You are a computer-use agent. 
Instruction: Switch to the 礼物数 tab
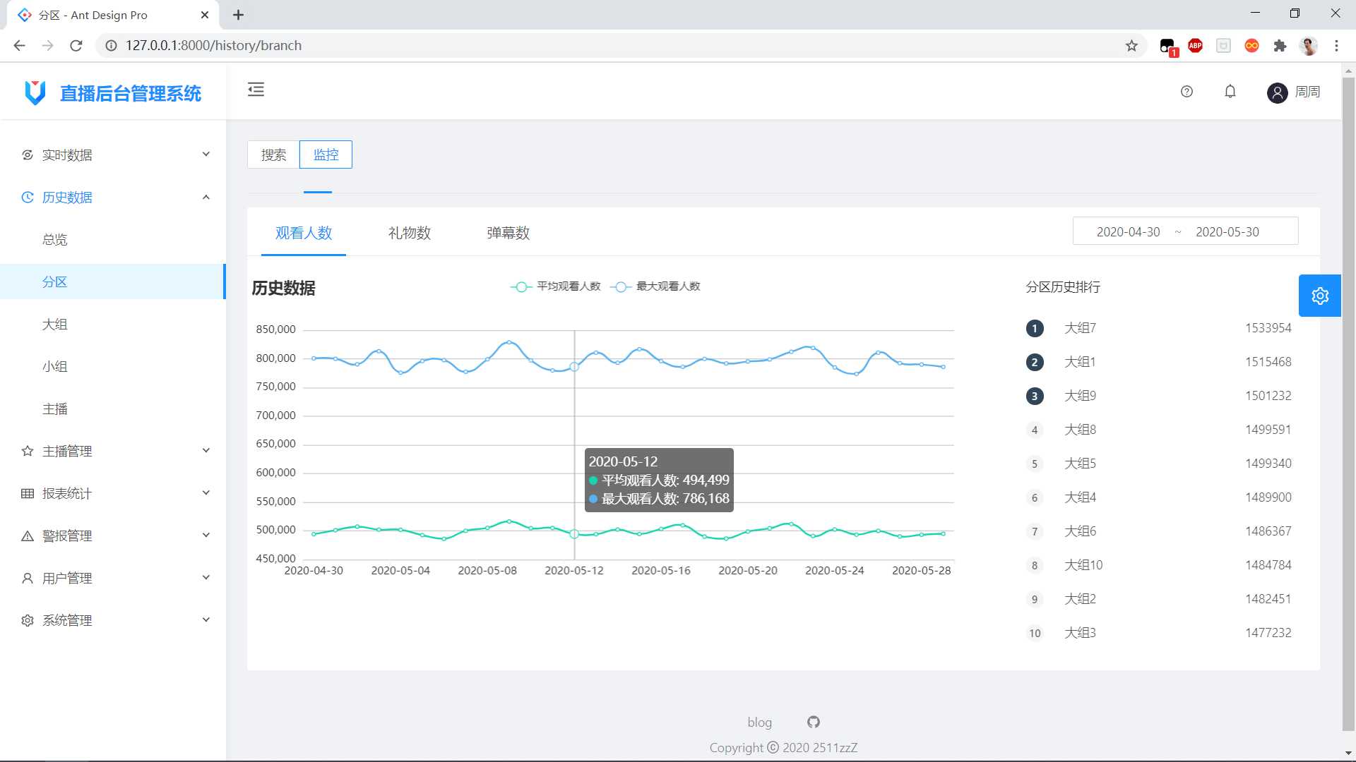tap(410, 233)
